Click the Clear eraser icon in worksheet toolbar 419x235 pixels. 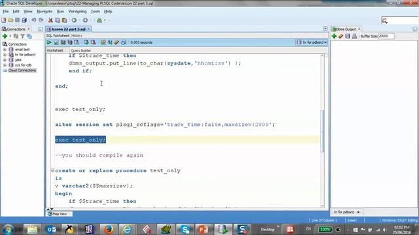coord(117,42)
